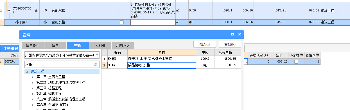Collapse the 建筑工程 tree node
Screen dimensions: 350x110
pos(27,71)
